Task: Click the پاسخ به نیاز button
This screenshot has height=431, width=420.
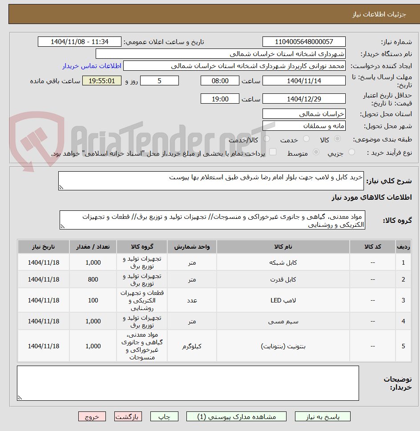Action: pos(323,416)
